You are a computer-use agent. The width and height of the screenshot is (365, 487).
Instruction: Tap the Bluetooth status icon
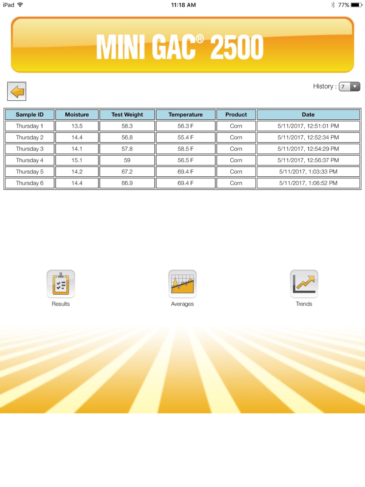coord(333,5)
